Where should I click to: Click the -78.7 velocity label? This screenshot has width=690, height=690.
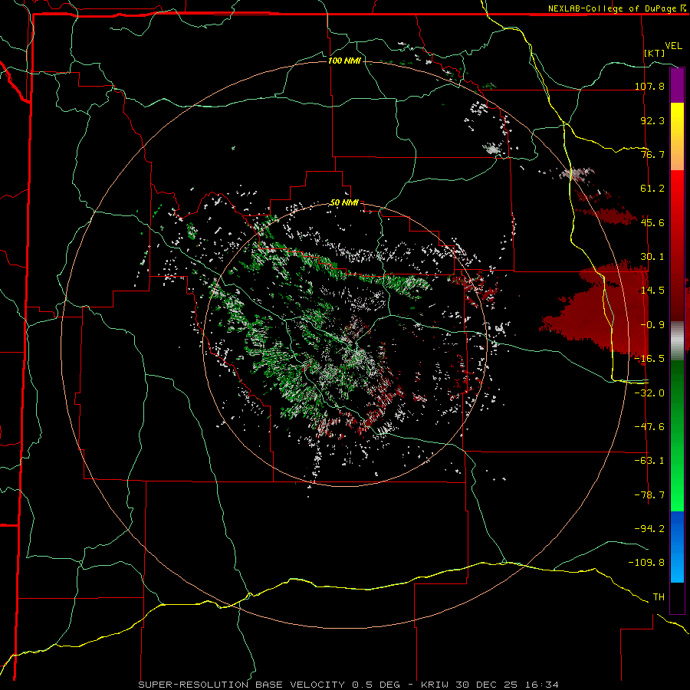pos(649,495)
